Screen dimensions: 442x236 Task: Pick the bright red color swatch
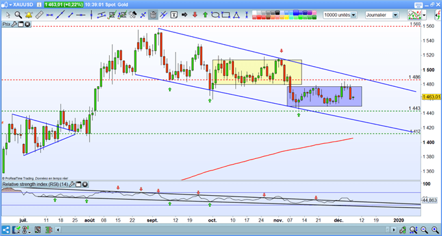coord(259,17)
